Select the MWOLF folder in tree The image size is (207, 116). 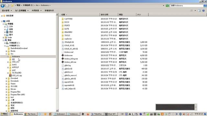(x=16, y=67)
